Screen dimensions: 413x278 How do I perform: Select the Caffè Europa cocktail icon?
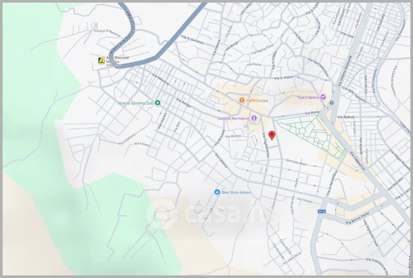pos(241,100)
